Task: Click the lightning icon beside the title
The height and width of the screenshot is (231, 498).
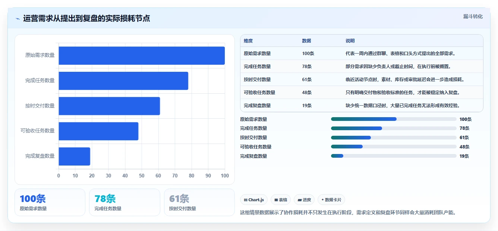Action: pyautogui.click(x=18, y=19)
